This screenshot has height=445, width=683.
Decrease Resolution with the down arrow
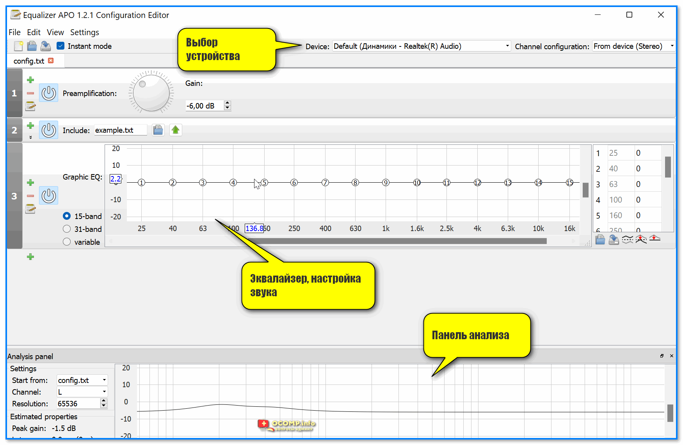[x=103, y=406]
